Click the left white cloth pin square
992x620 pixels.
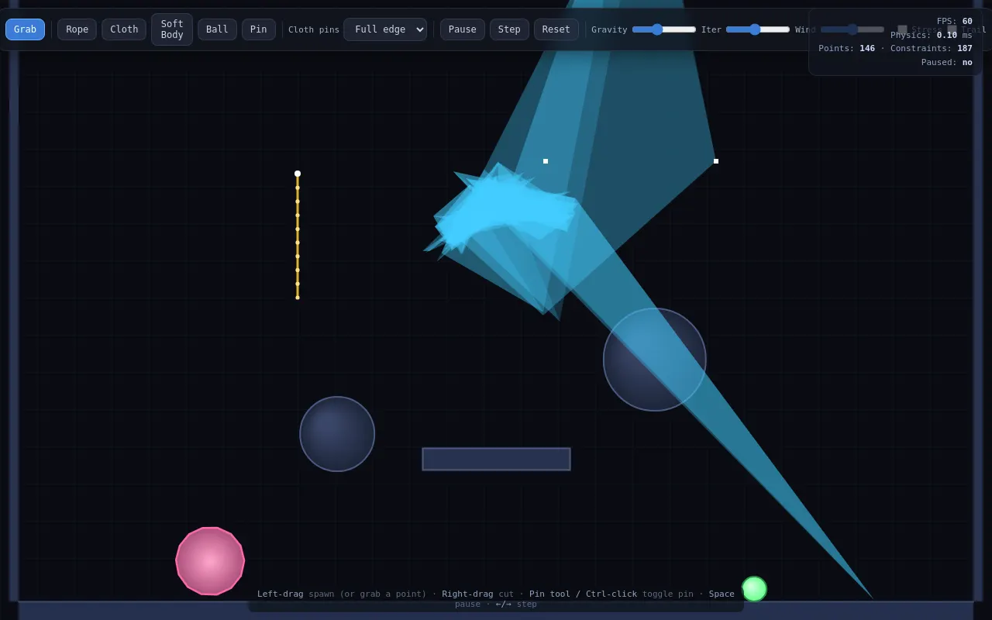[x=546, y=161]
